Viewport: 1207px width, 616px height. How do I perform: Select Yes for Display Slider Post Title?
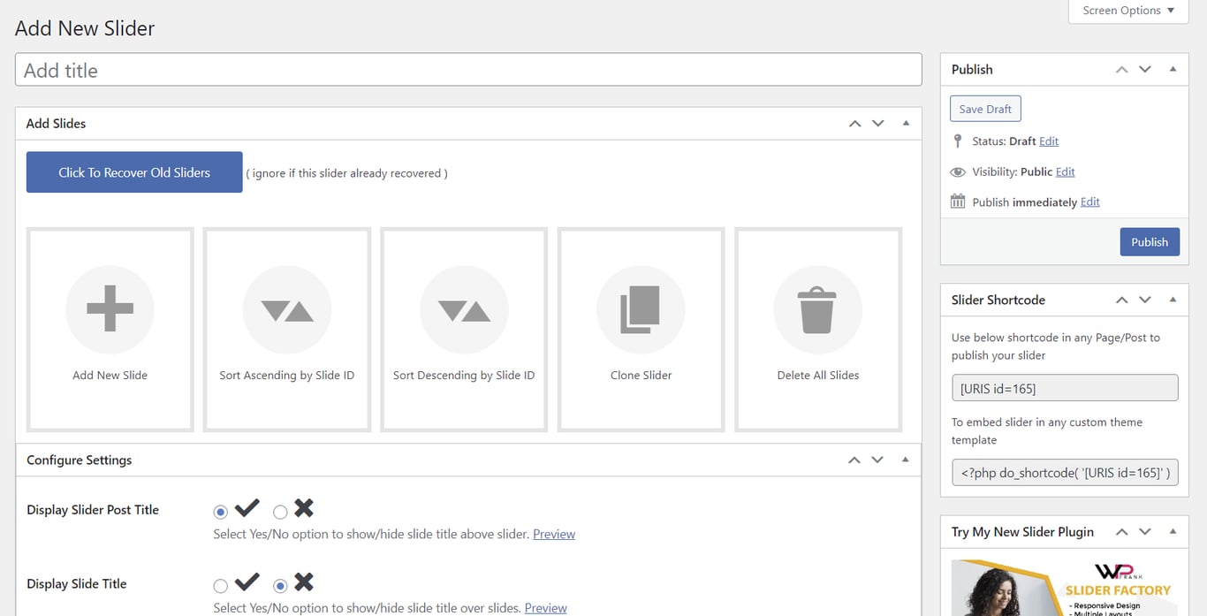[x=220, y=511]
